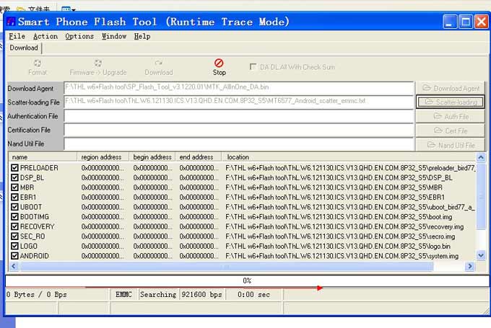Click the Authentication File field
Screen dimensions: 491x328
[x=239, y=116]
